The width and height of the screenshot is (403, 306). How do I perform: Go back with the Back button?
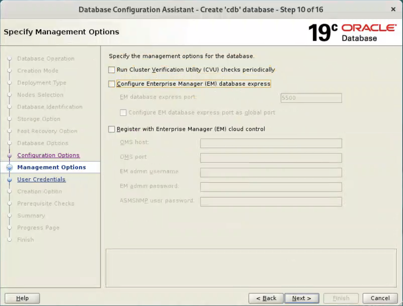click(266, 298)
